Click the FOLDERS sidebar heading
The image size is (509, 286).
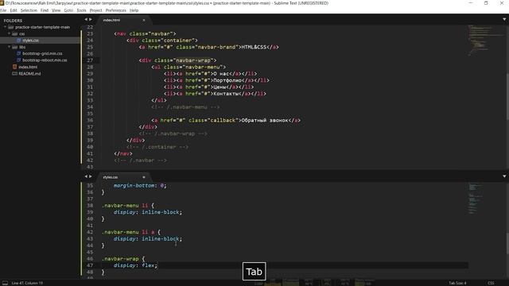[13, 21]
